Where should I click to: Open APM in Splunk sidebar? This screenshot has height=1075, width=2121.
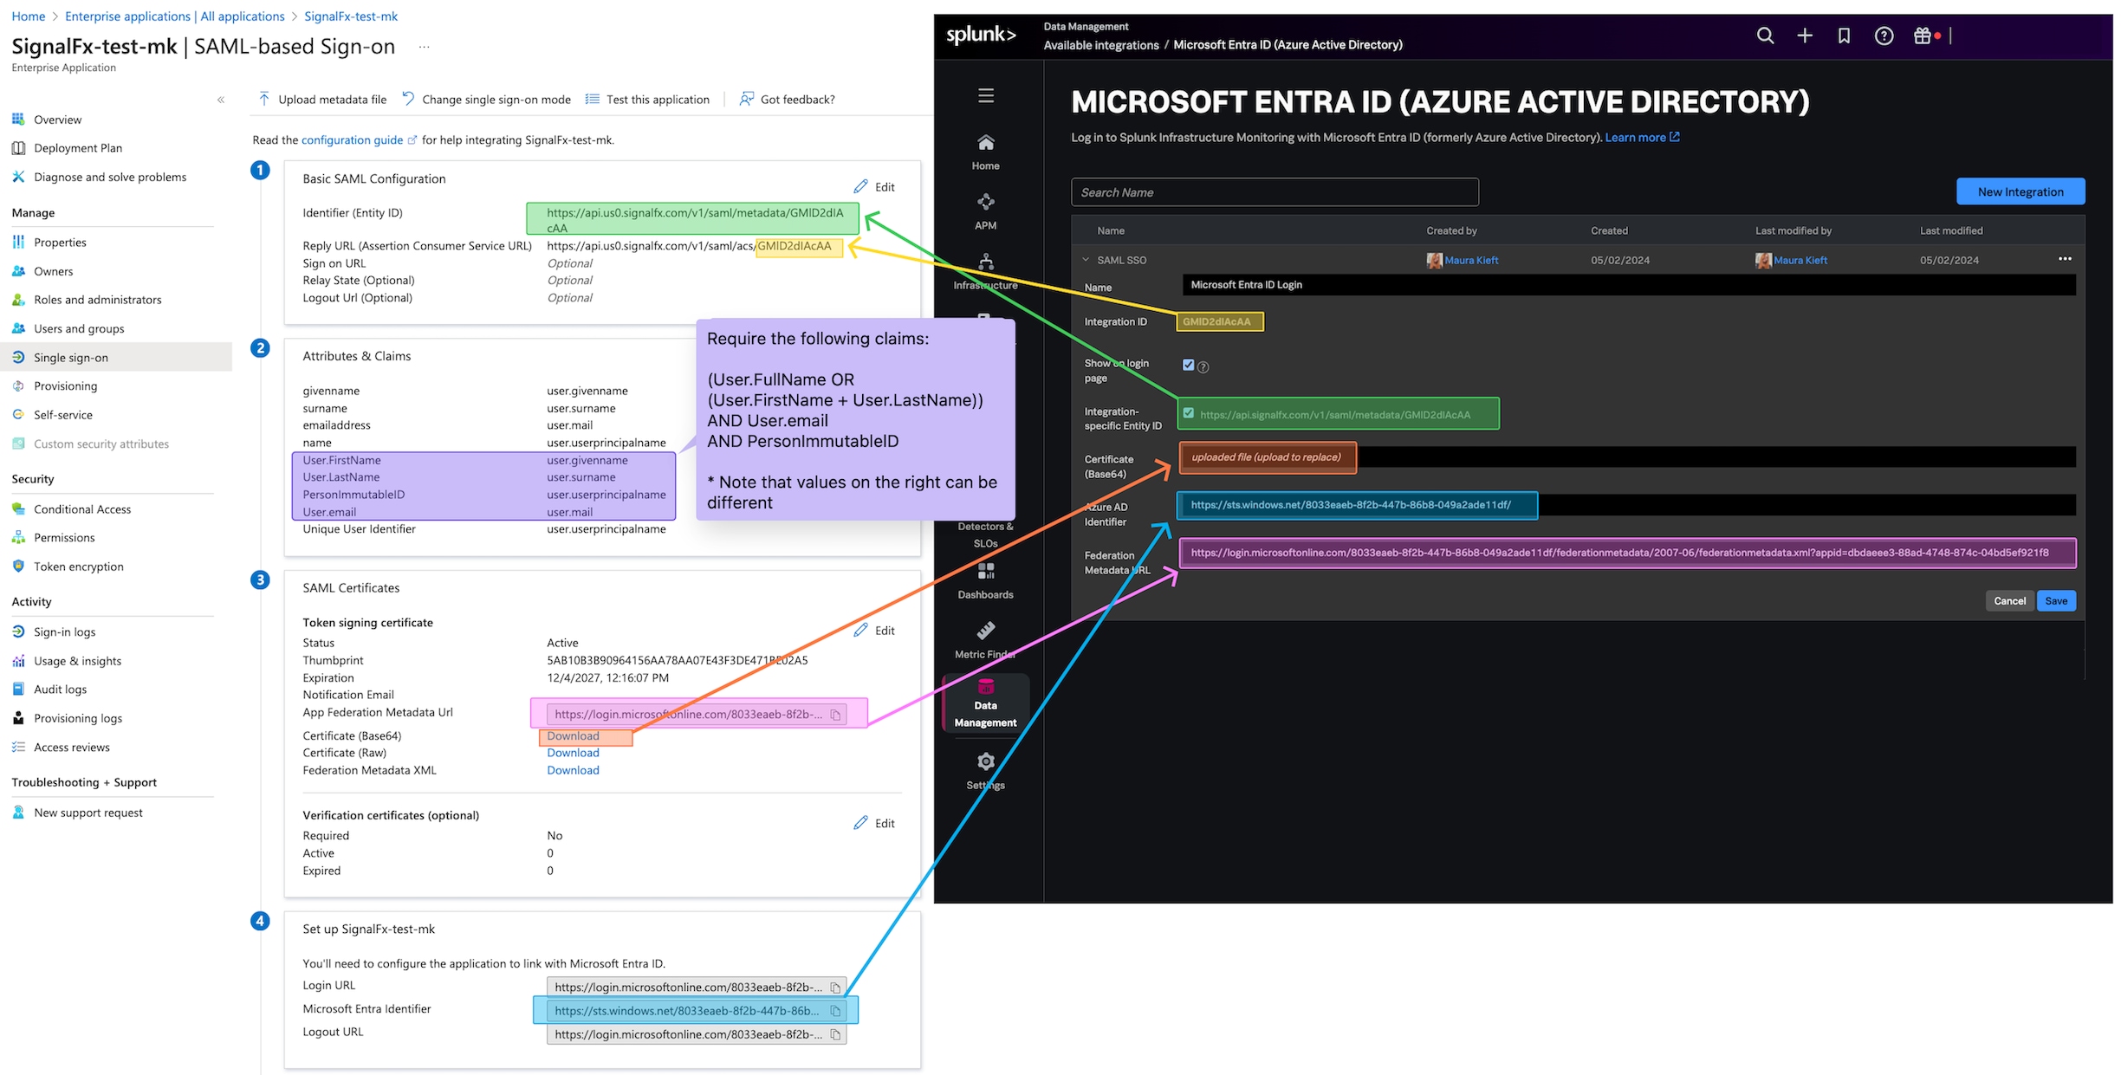(x=986, y=212)
